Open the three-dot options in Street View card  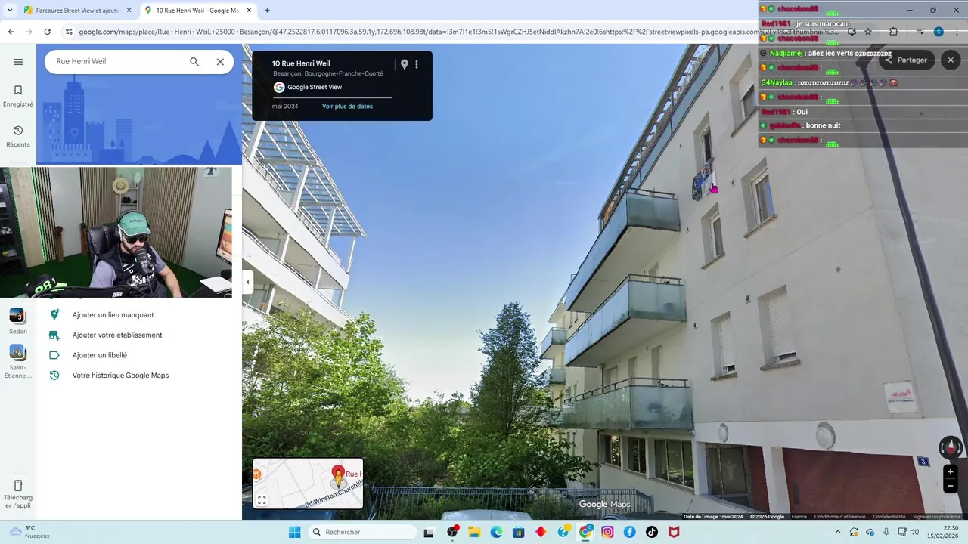coord(417,65)
